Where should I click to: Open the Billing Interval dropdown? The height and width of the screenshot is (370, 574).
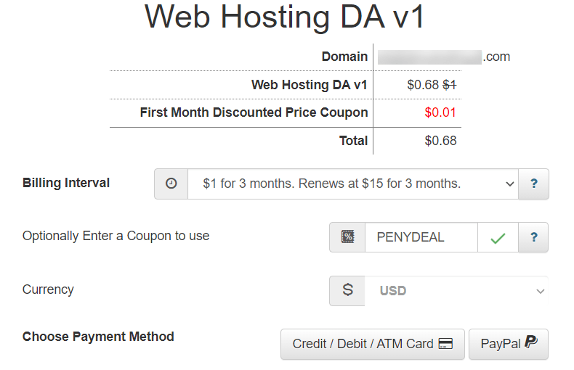(x=353, y=184)
